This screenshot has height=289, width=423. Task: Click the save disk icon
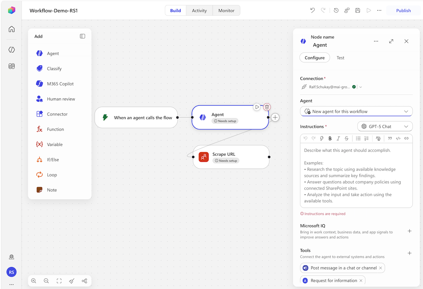coord(357,10)
